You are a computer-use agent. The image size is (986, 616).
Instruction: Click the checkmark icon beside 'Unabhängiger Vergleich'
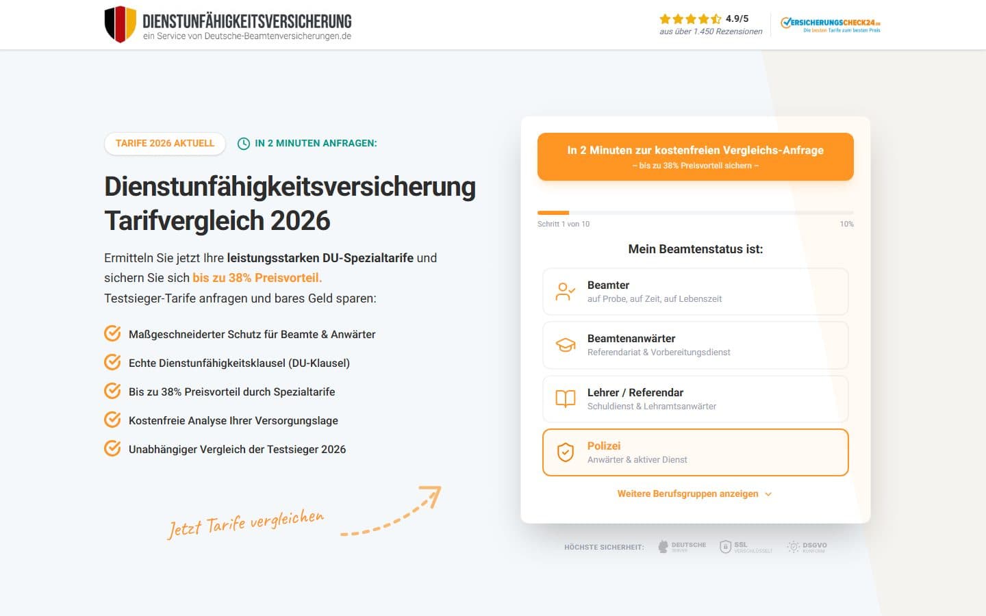pos(112,448)
